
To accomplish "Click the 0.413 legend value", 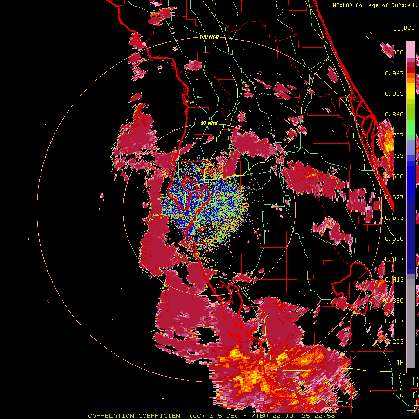I will (x=394, y=280).
